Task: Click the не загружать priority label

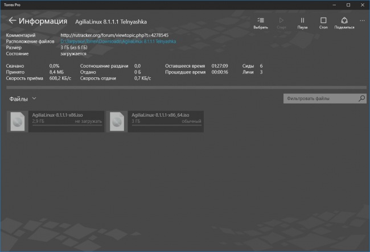Action: pos(88,121)
